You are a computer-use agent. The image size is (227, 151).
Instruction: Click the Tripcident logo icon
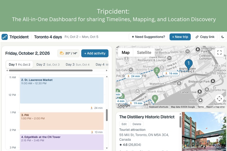[5, 37]
